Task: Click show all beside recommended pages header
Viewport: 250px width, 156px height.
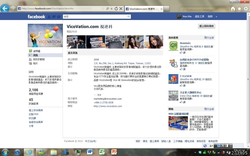Action: [x=209, y=37]
